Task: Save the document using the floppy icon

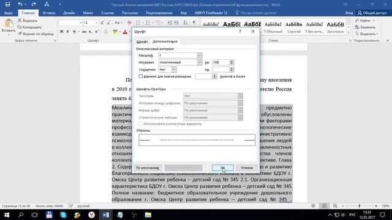Action: pyautogui.click(x=7, y=4)
